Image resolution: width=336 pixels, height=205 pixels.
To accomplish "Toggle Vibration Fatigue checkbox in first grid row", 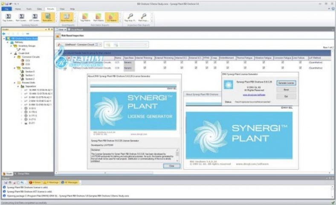I will pos(264,62).
